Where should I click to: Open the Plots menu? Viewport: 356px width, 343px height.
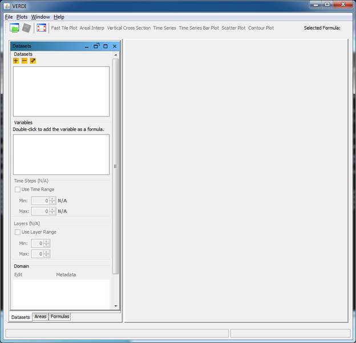coord(22,17)
